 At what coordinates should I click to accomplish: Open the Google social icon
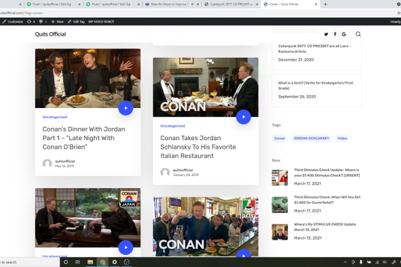pos(344,34)
